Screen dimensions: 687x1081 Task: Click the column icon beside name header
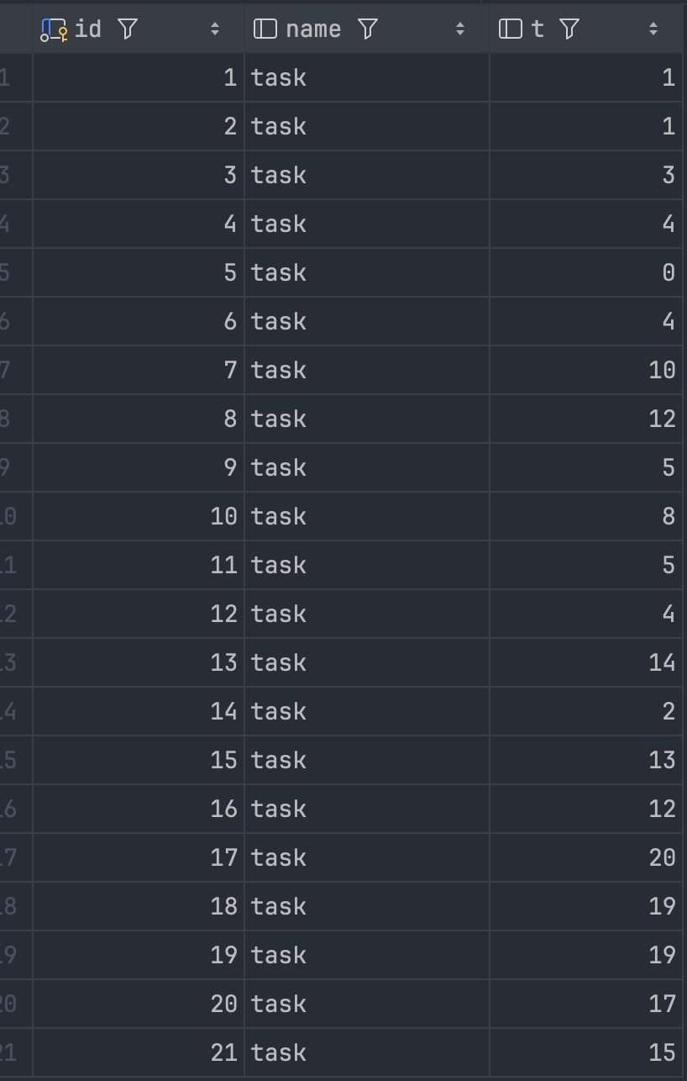[x=265, y=29]
